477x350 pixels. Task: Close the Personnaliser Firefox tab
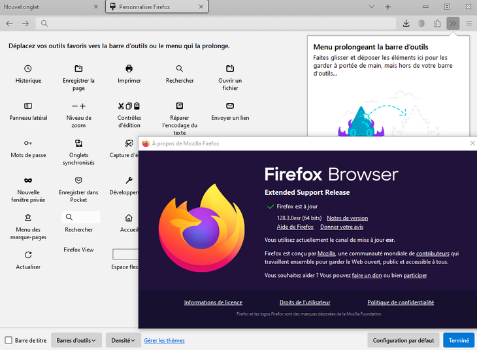click(201, 7)
